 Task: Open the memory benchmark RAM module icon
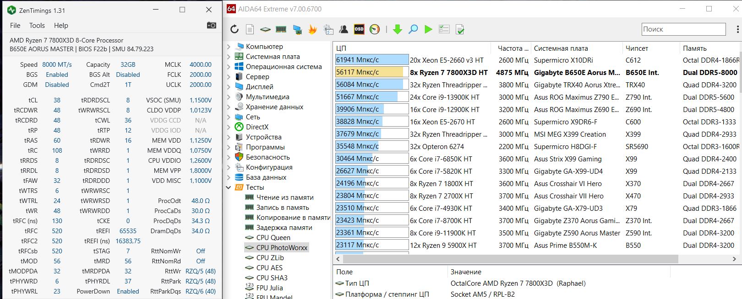pos(281,29)
